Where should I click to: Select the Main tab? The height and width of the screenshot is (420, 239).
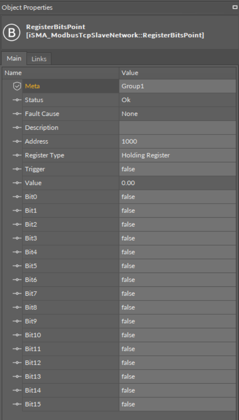[x=14, y=58]
